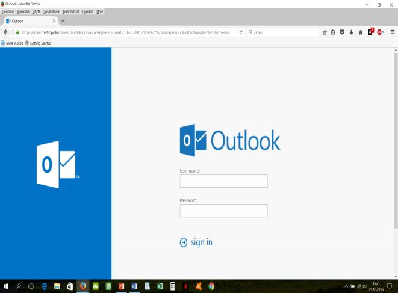This screenshot has width=398, height=293.
Task: Open the Sivuhistoria menu
Action: (51, 11)
